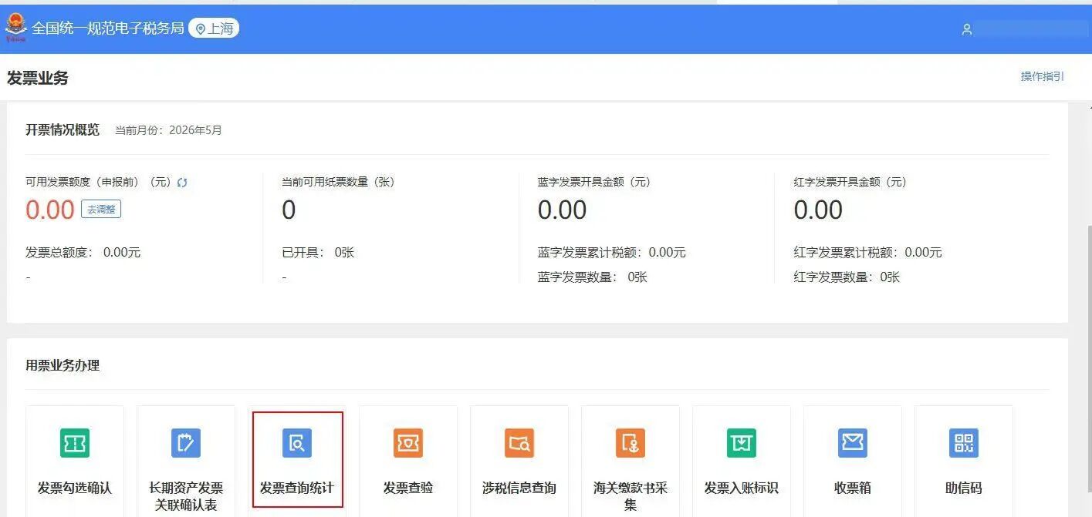Image resolution: width=1092 pixels, height=517 pixels.
Task: Refresh the 可用发票额度 amount
Action: tap(182, 183)
